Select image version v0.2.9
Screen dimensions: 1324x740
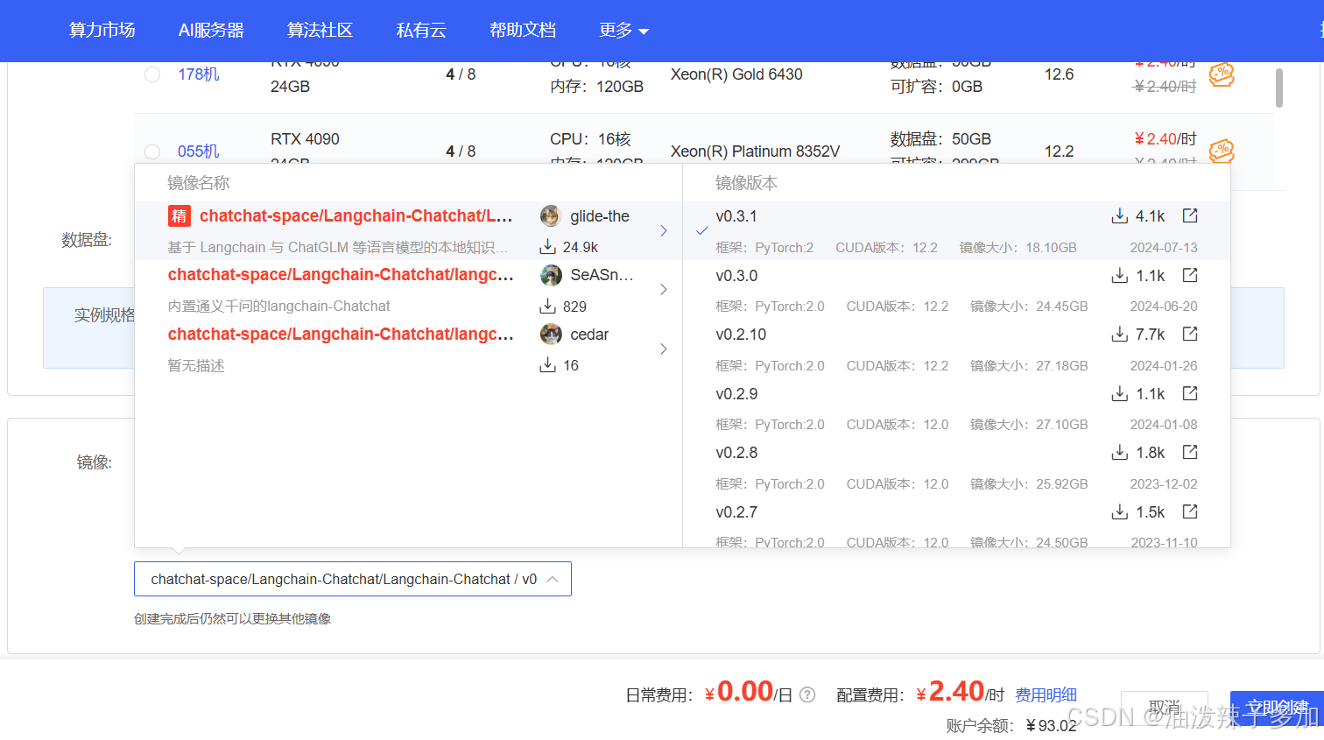736,394
